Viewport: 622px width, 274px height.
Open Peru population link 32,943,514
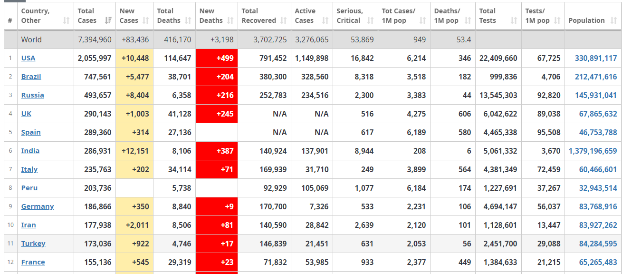coord(598,188)
